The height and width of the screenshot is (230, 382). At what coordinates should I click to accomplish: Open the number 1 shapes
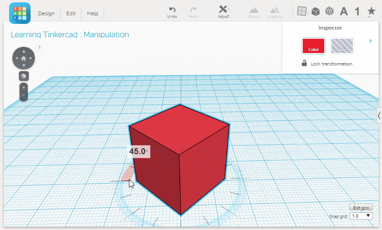(357, 11)
